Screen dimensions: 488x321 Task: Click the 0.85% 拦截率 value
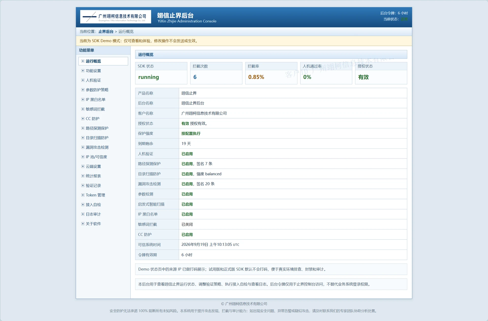(x=256, y=77)
